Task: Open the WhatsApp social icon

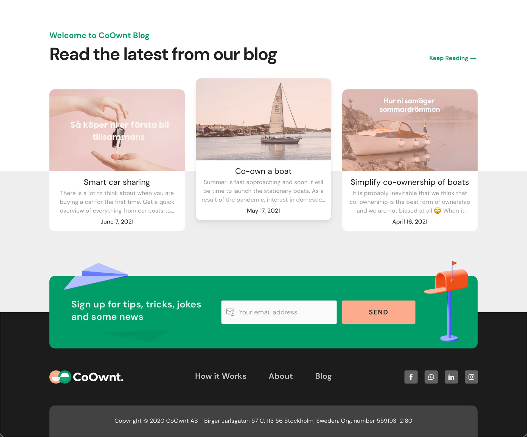Action: point(431,377)
